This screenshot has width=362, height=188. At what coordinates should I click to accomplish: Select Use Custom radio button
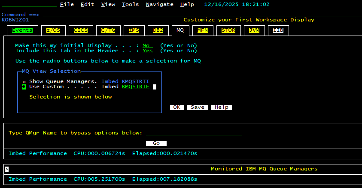click(24, 87)
